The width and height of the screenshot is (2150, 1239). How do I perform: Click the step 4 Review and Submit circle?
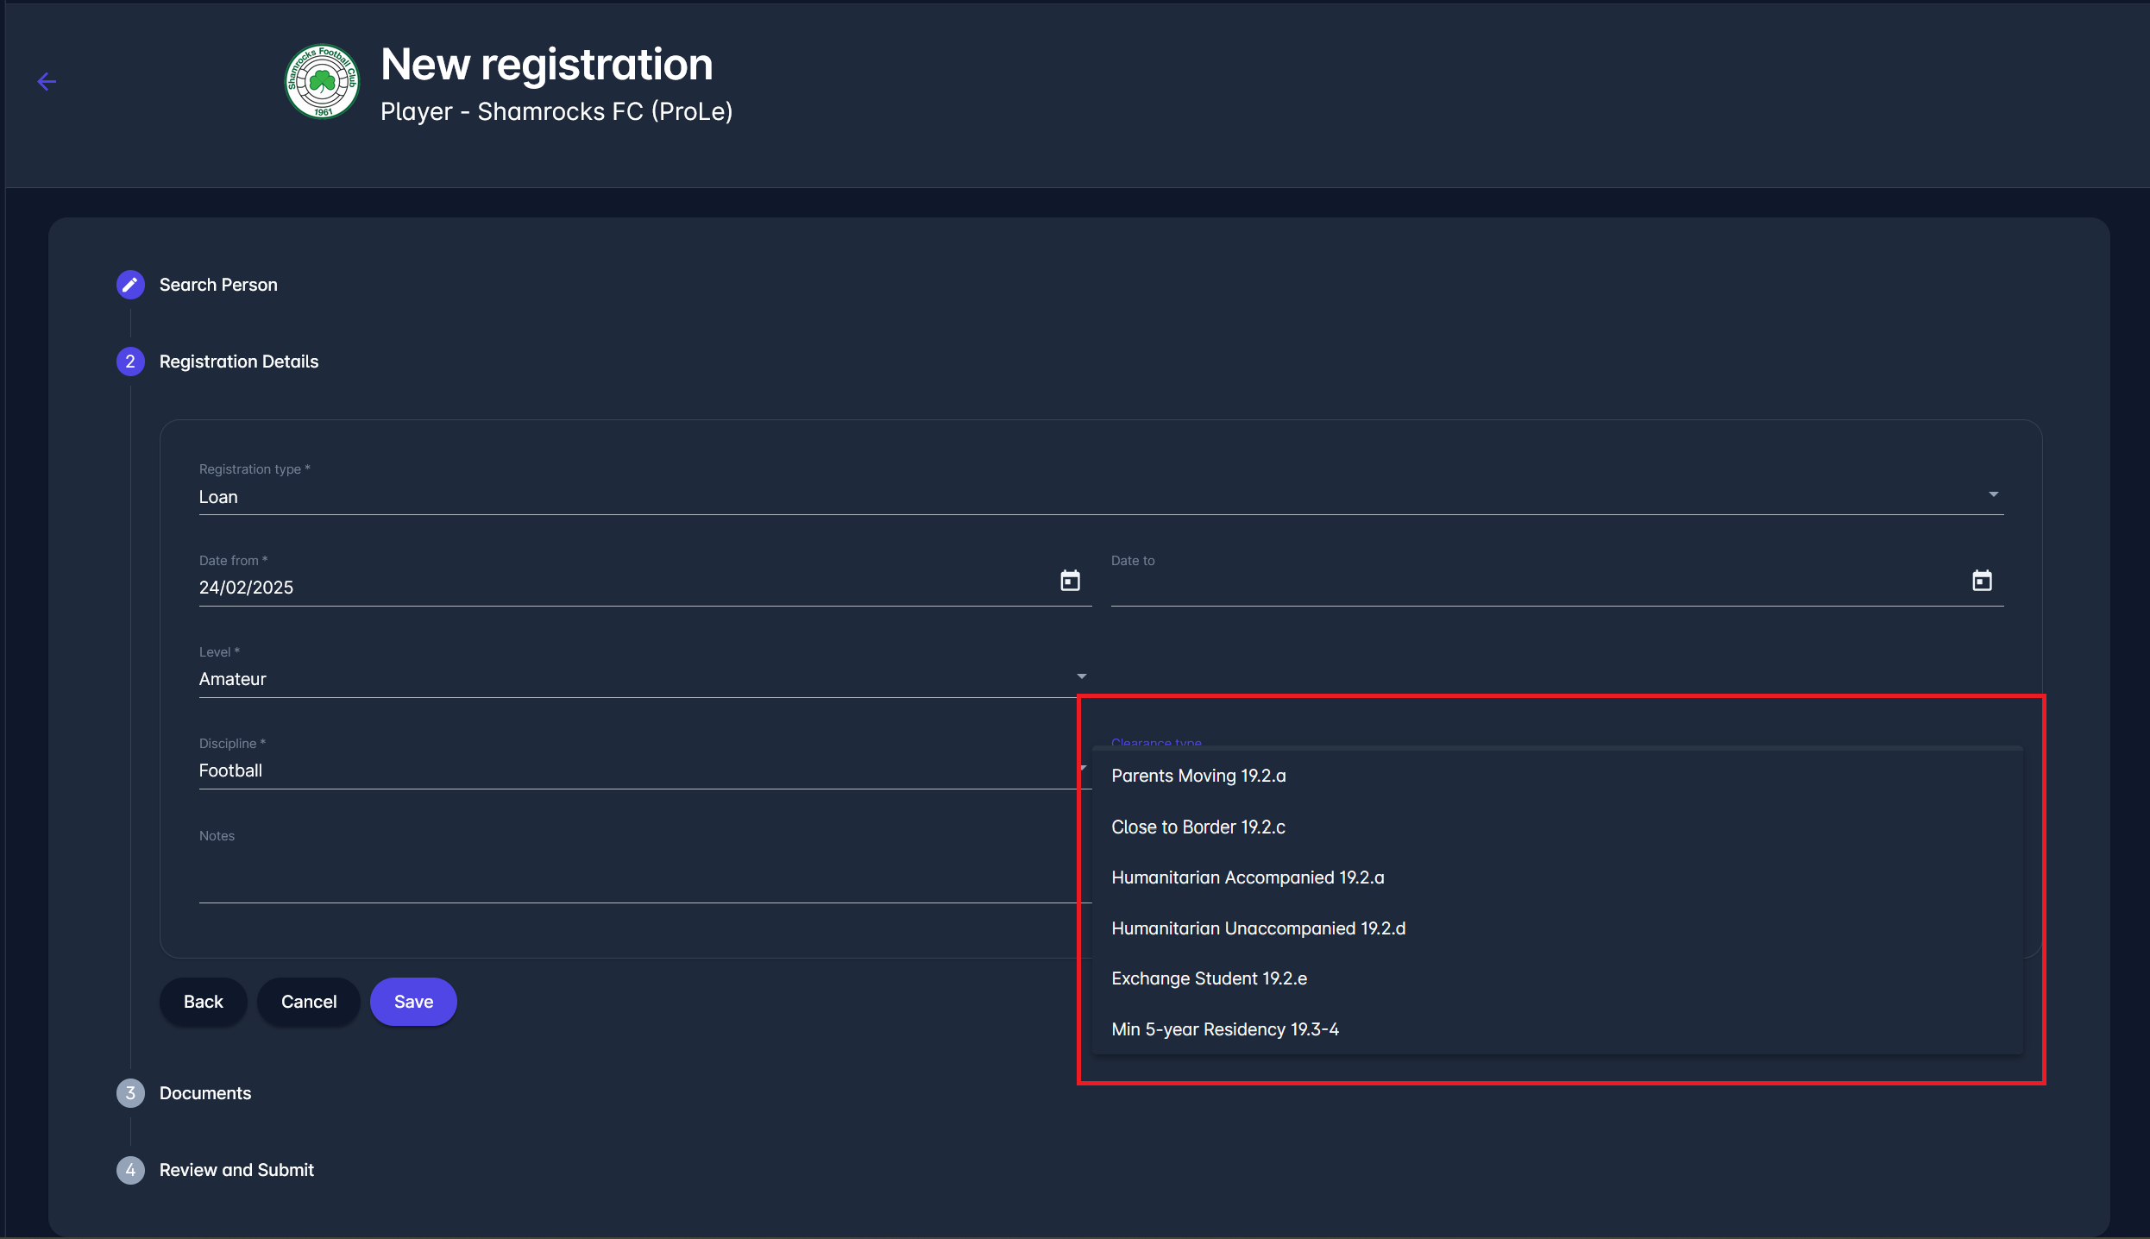[x=130, y=1170]
